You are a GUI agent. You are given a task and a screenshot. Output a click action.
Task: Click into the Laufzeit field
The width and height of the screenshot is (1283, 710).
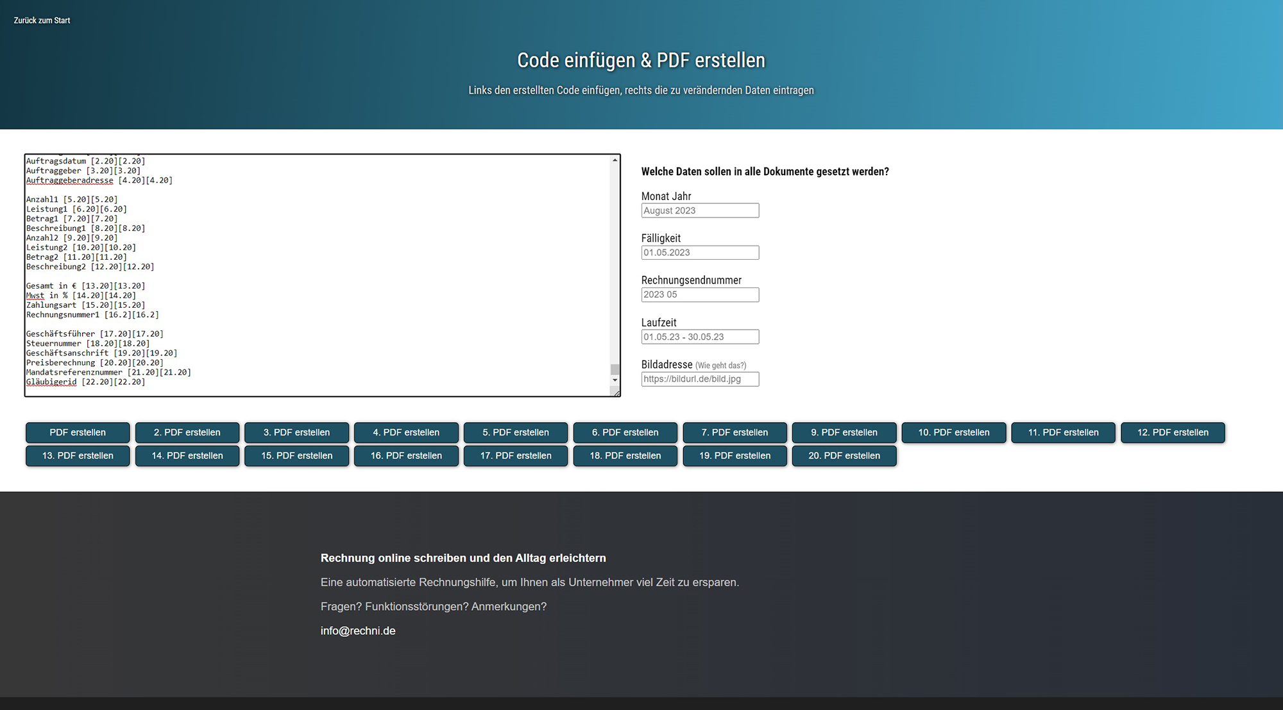(700, 337)
